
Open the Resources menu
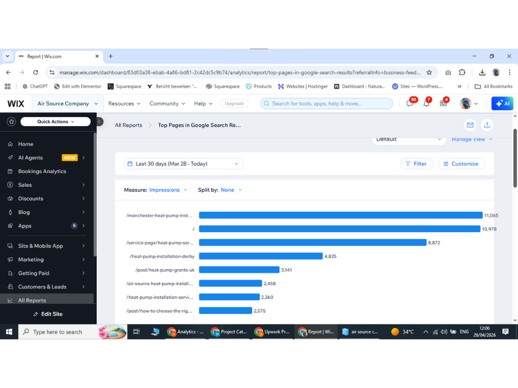[x=124, y=103]
